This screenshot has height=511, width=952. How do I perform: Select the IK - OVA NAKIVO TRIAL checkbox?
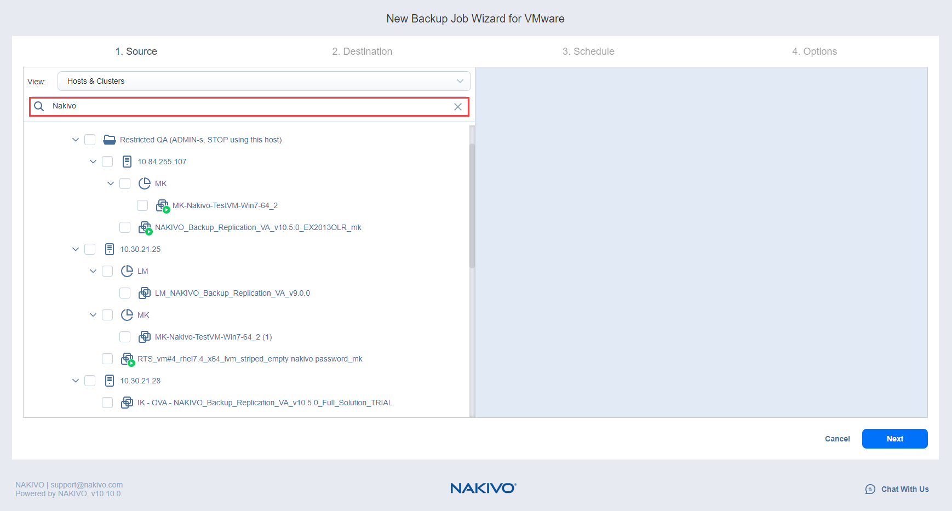(x=107, y=403)
